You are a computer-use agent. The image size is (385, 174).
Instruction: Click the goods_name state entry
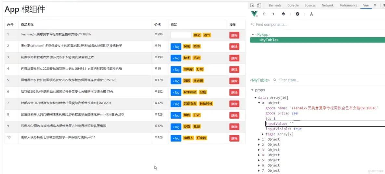(322, 108)
